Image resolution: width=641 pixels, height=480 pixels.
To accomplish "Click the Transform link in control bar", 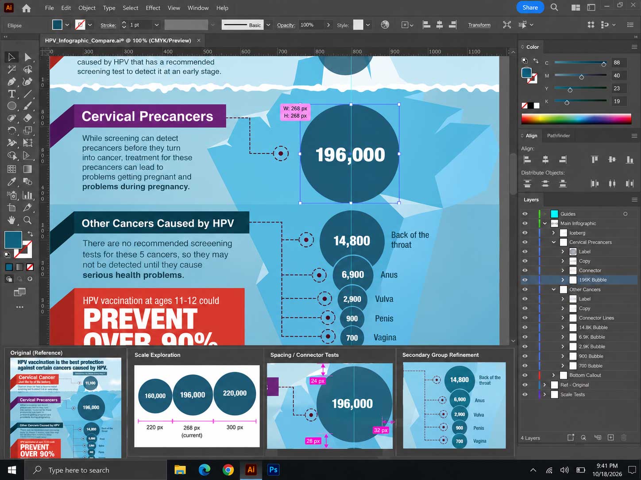I will pos(479,25).
